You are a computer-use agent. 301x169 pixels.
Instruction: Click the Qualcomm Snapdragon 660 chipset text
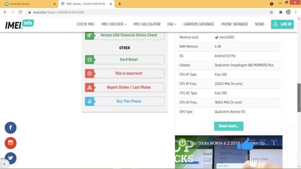point(244,65)
